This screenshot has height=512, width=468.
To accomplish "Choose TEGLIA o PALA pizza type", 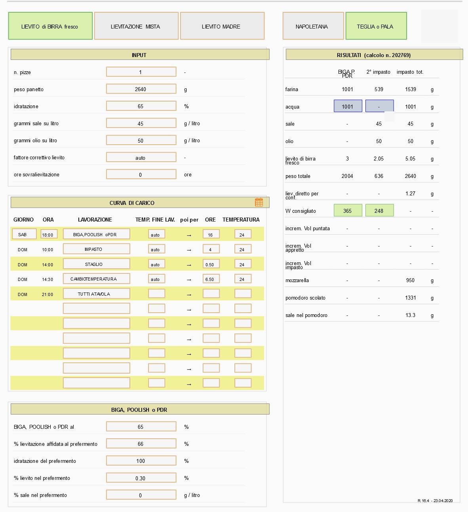I will click(x=376, y=26).
